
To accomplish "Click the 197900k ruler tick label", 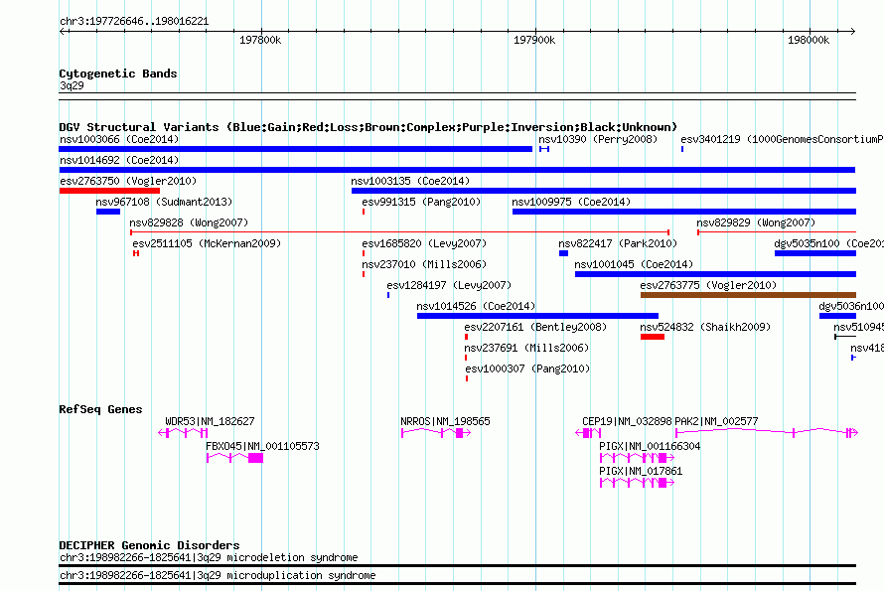I will coord(534,40).
